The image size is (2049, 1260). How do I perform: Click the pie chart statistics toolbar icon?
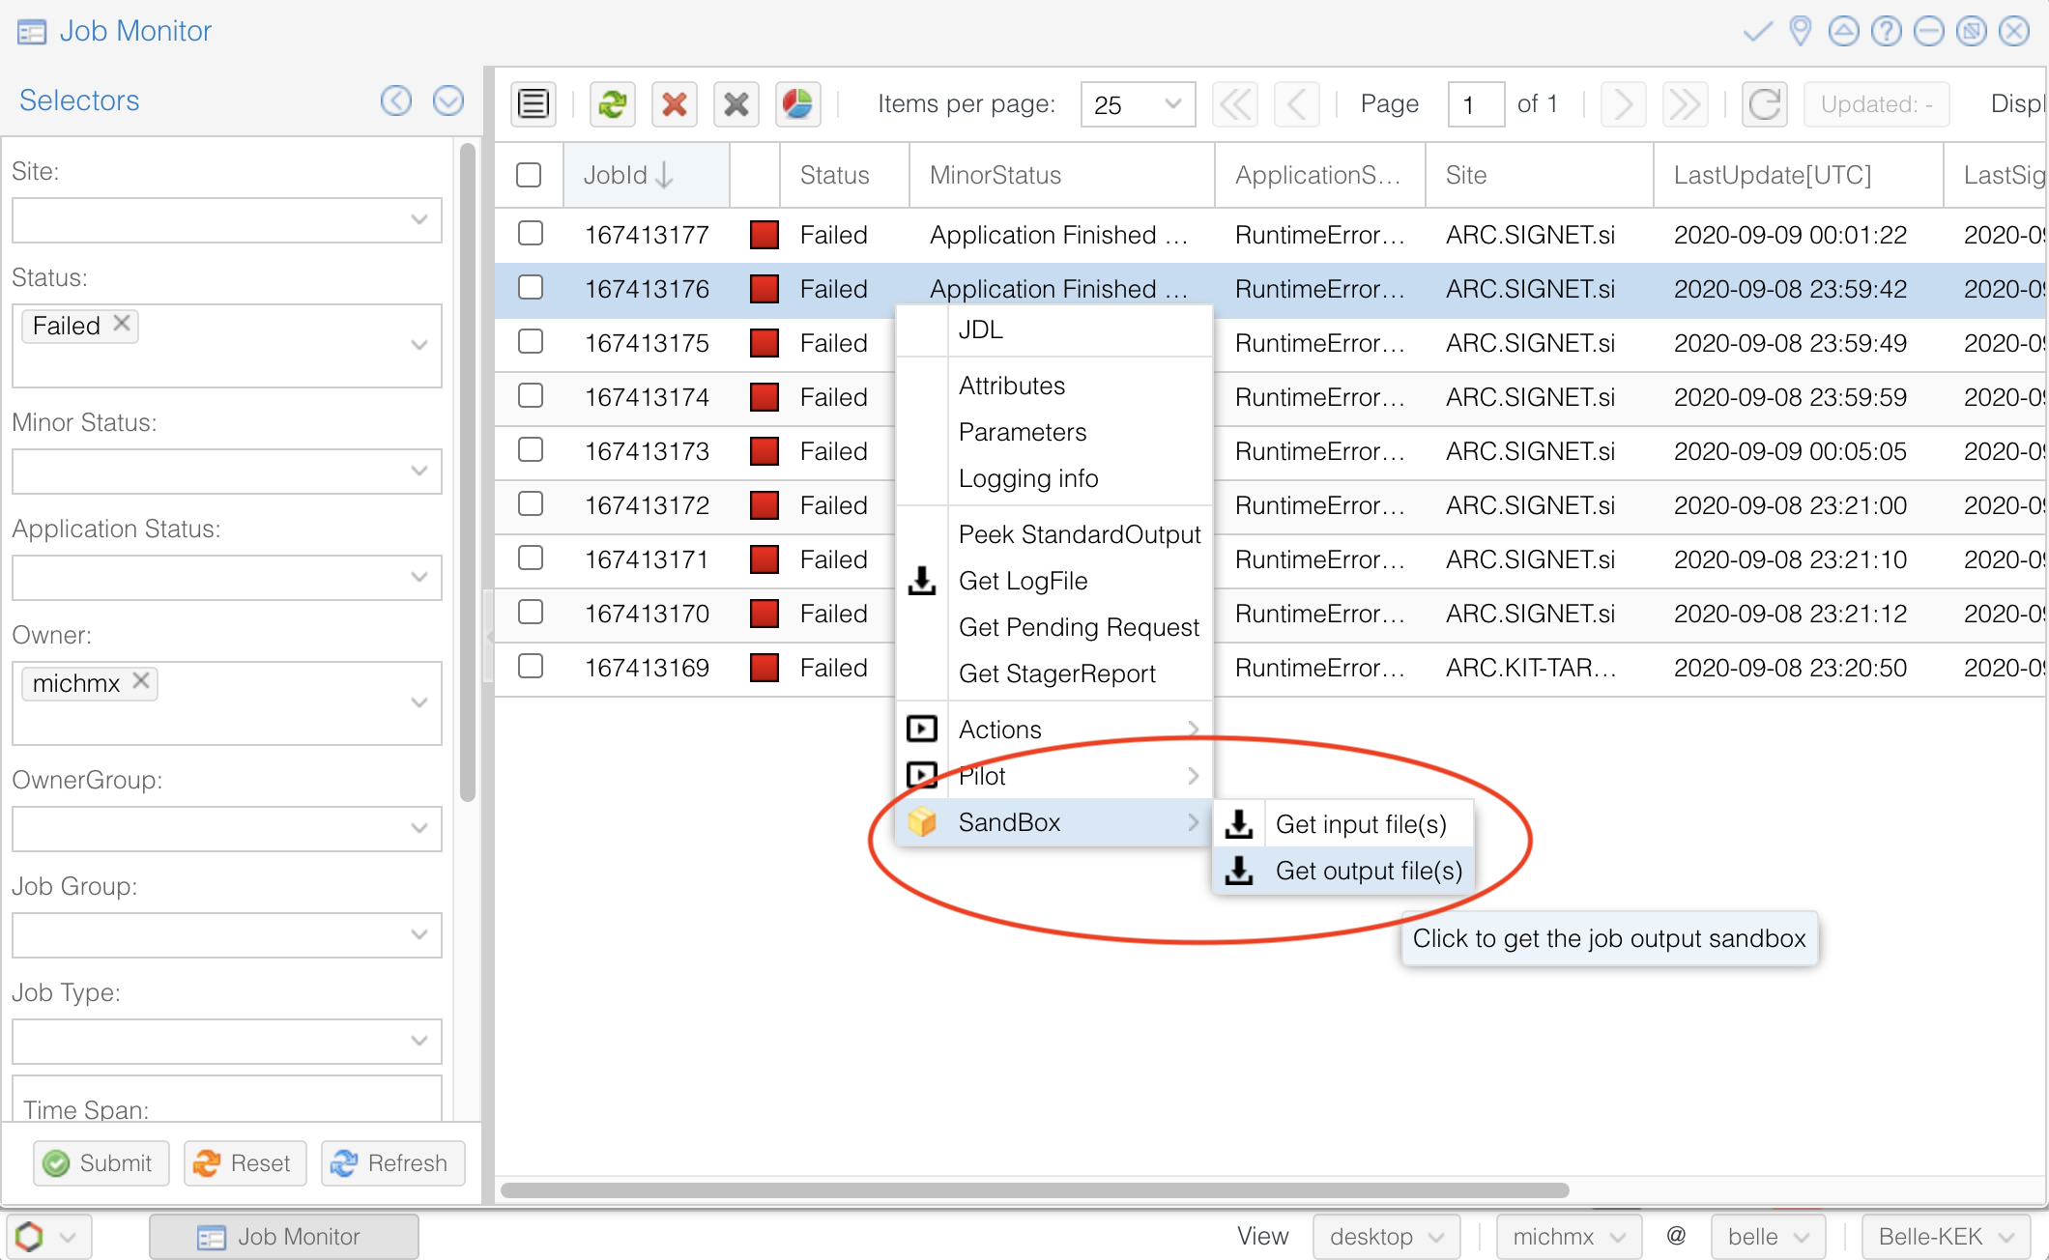(x=797, y=103)
